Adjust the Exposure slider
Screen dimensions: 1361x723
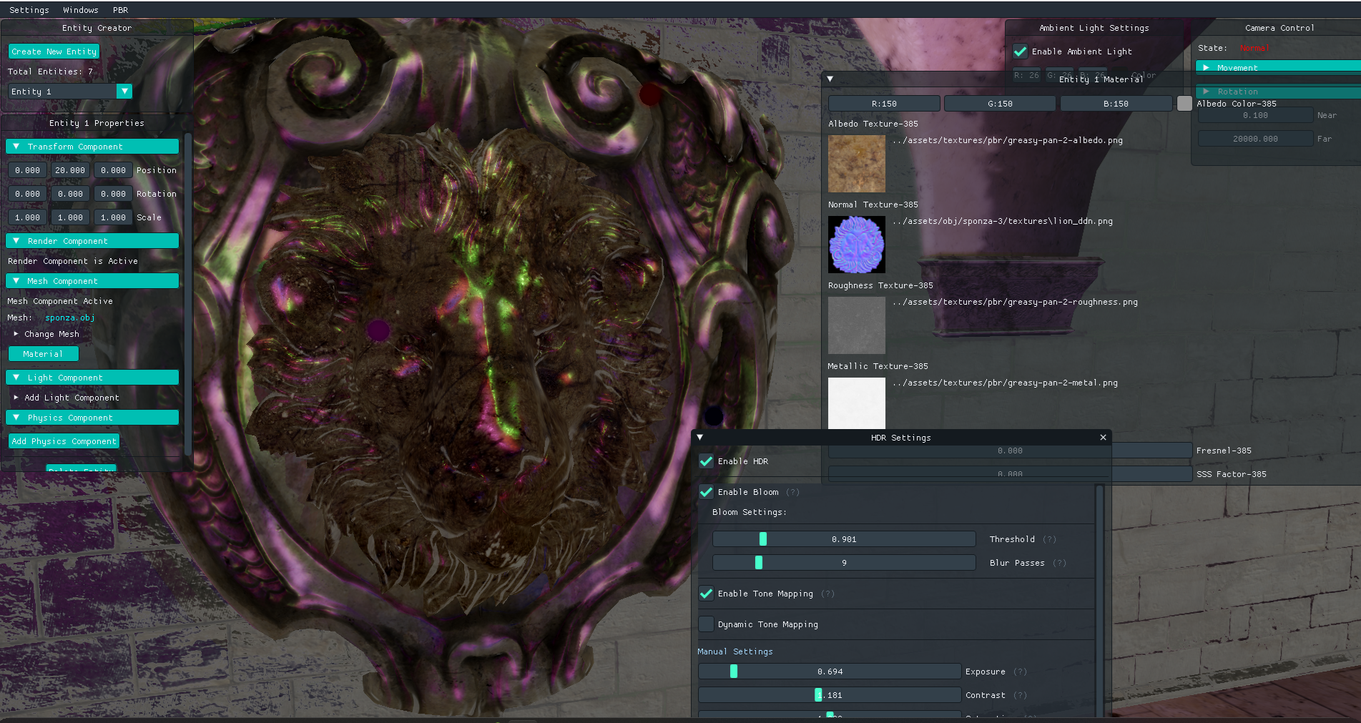pos(830,672)
